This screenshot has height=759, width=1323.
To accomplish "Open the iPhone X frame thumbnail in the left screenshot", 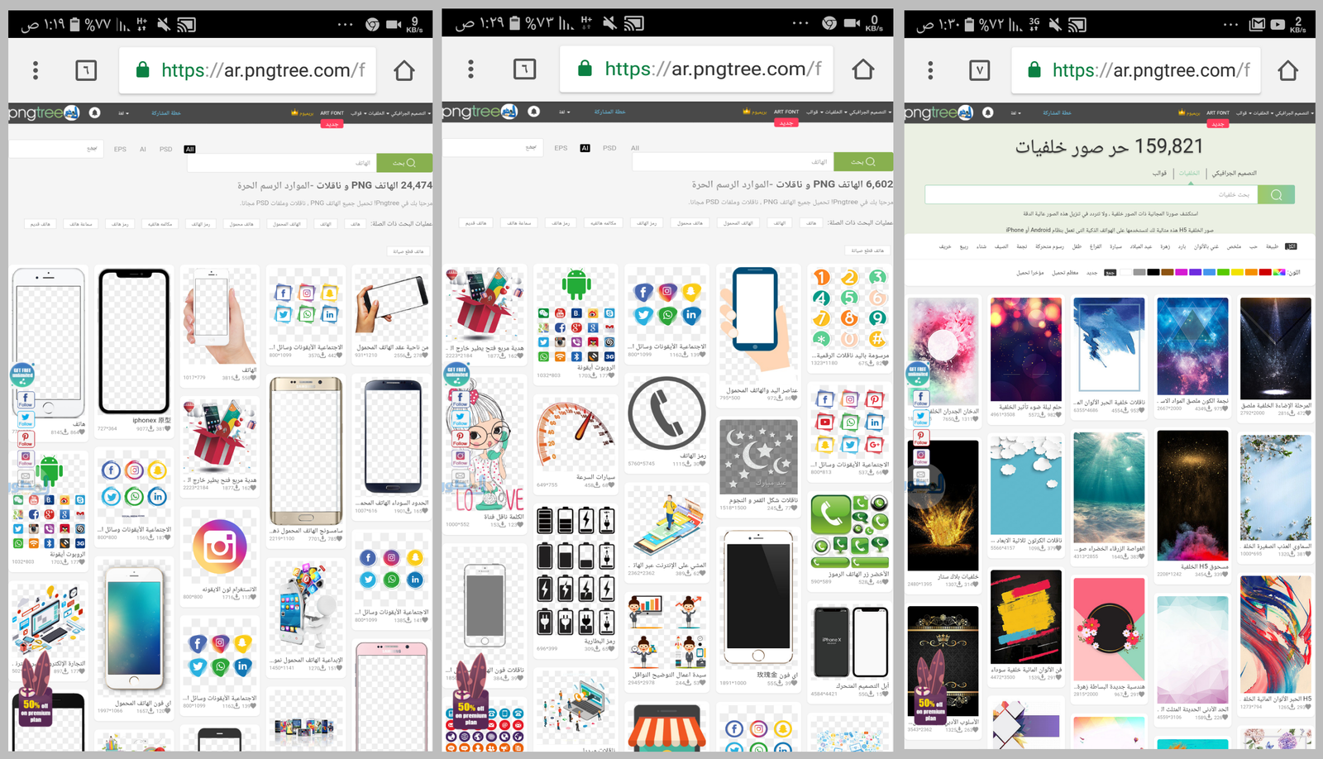I will coord(134,341).
